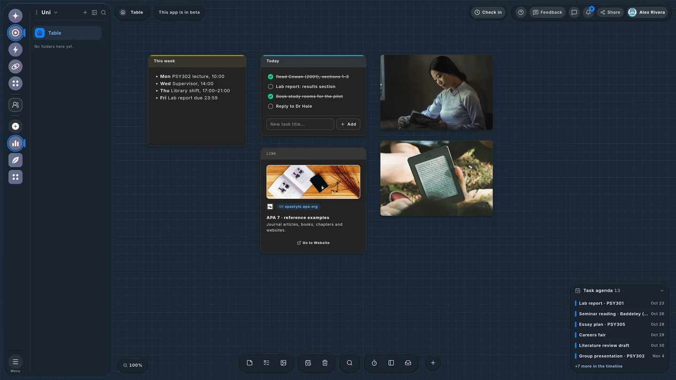Click the Table breadcrumb in the top bar

click(132, 13)
